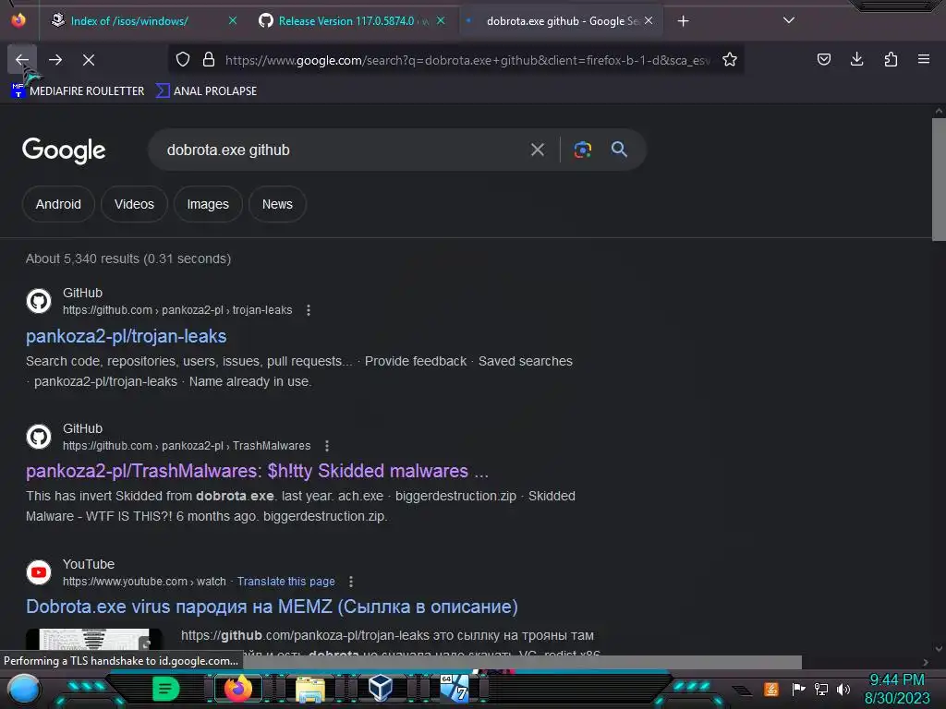Open the Dobrota.exe virus YouTube result
The height and width of the screenshot is (709, 946).
[272, 607]
